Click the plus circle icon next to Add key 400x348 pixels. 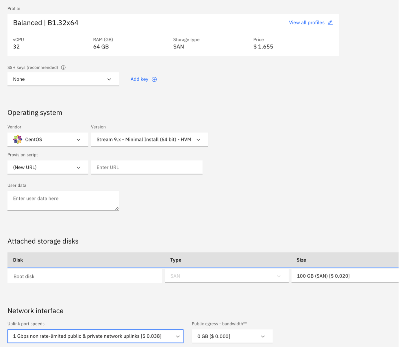coord(154,79)
